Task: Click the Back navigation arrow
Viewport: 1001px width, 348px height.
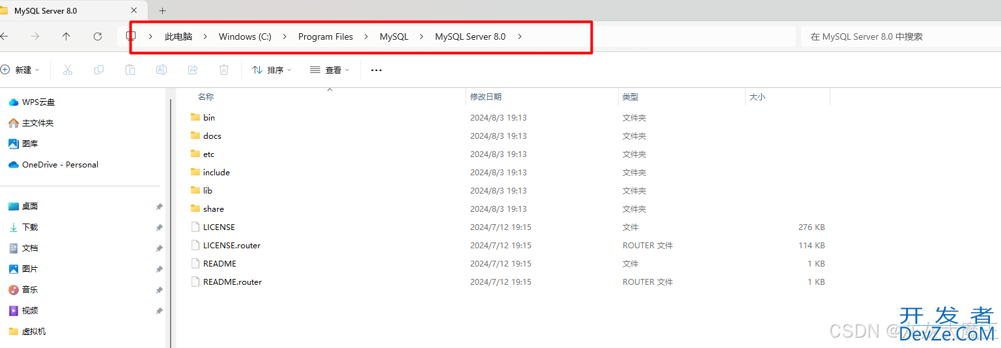Action: click(x=4, y=36)
